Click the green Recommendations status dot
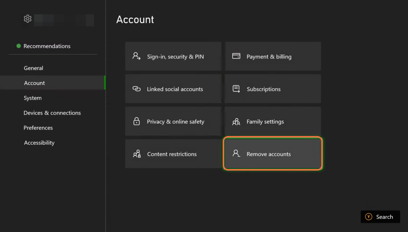This screenshot has width=408, height=232. pyautogui.click(x=18, y=46)
